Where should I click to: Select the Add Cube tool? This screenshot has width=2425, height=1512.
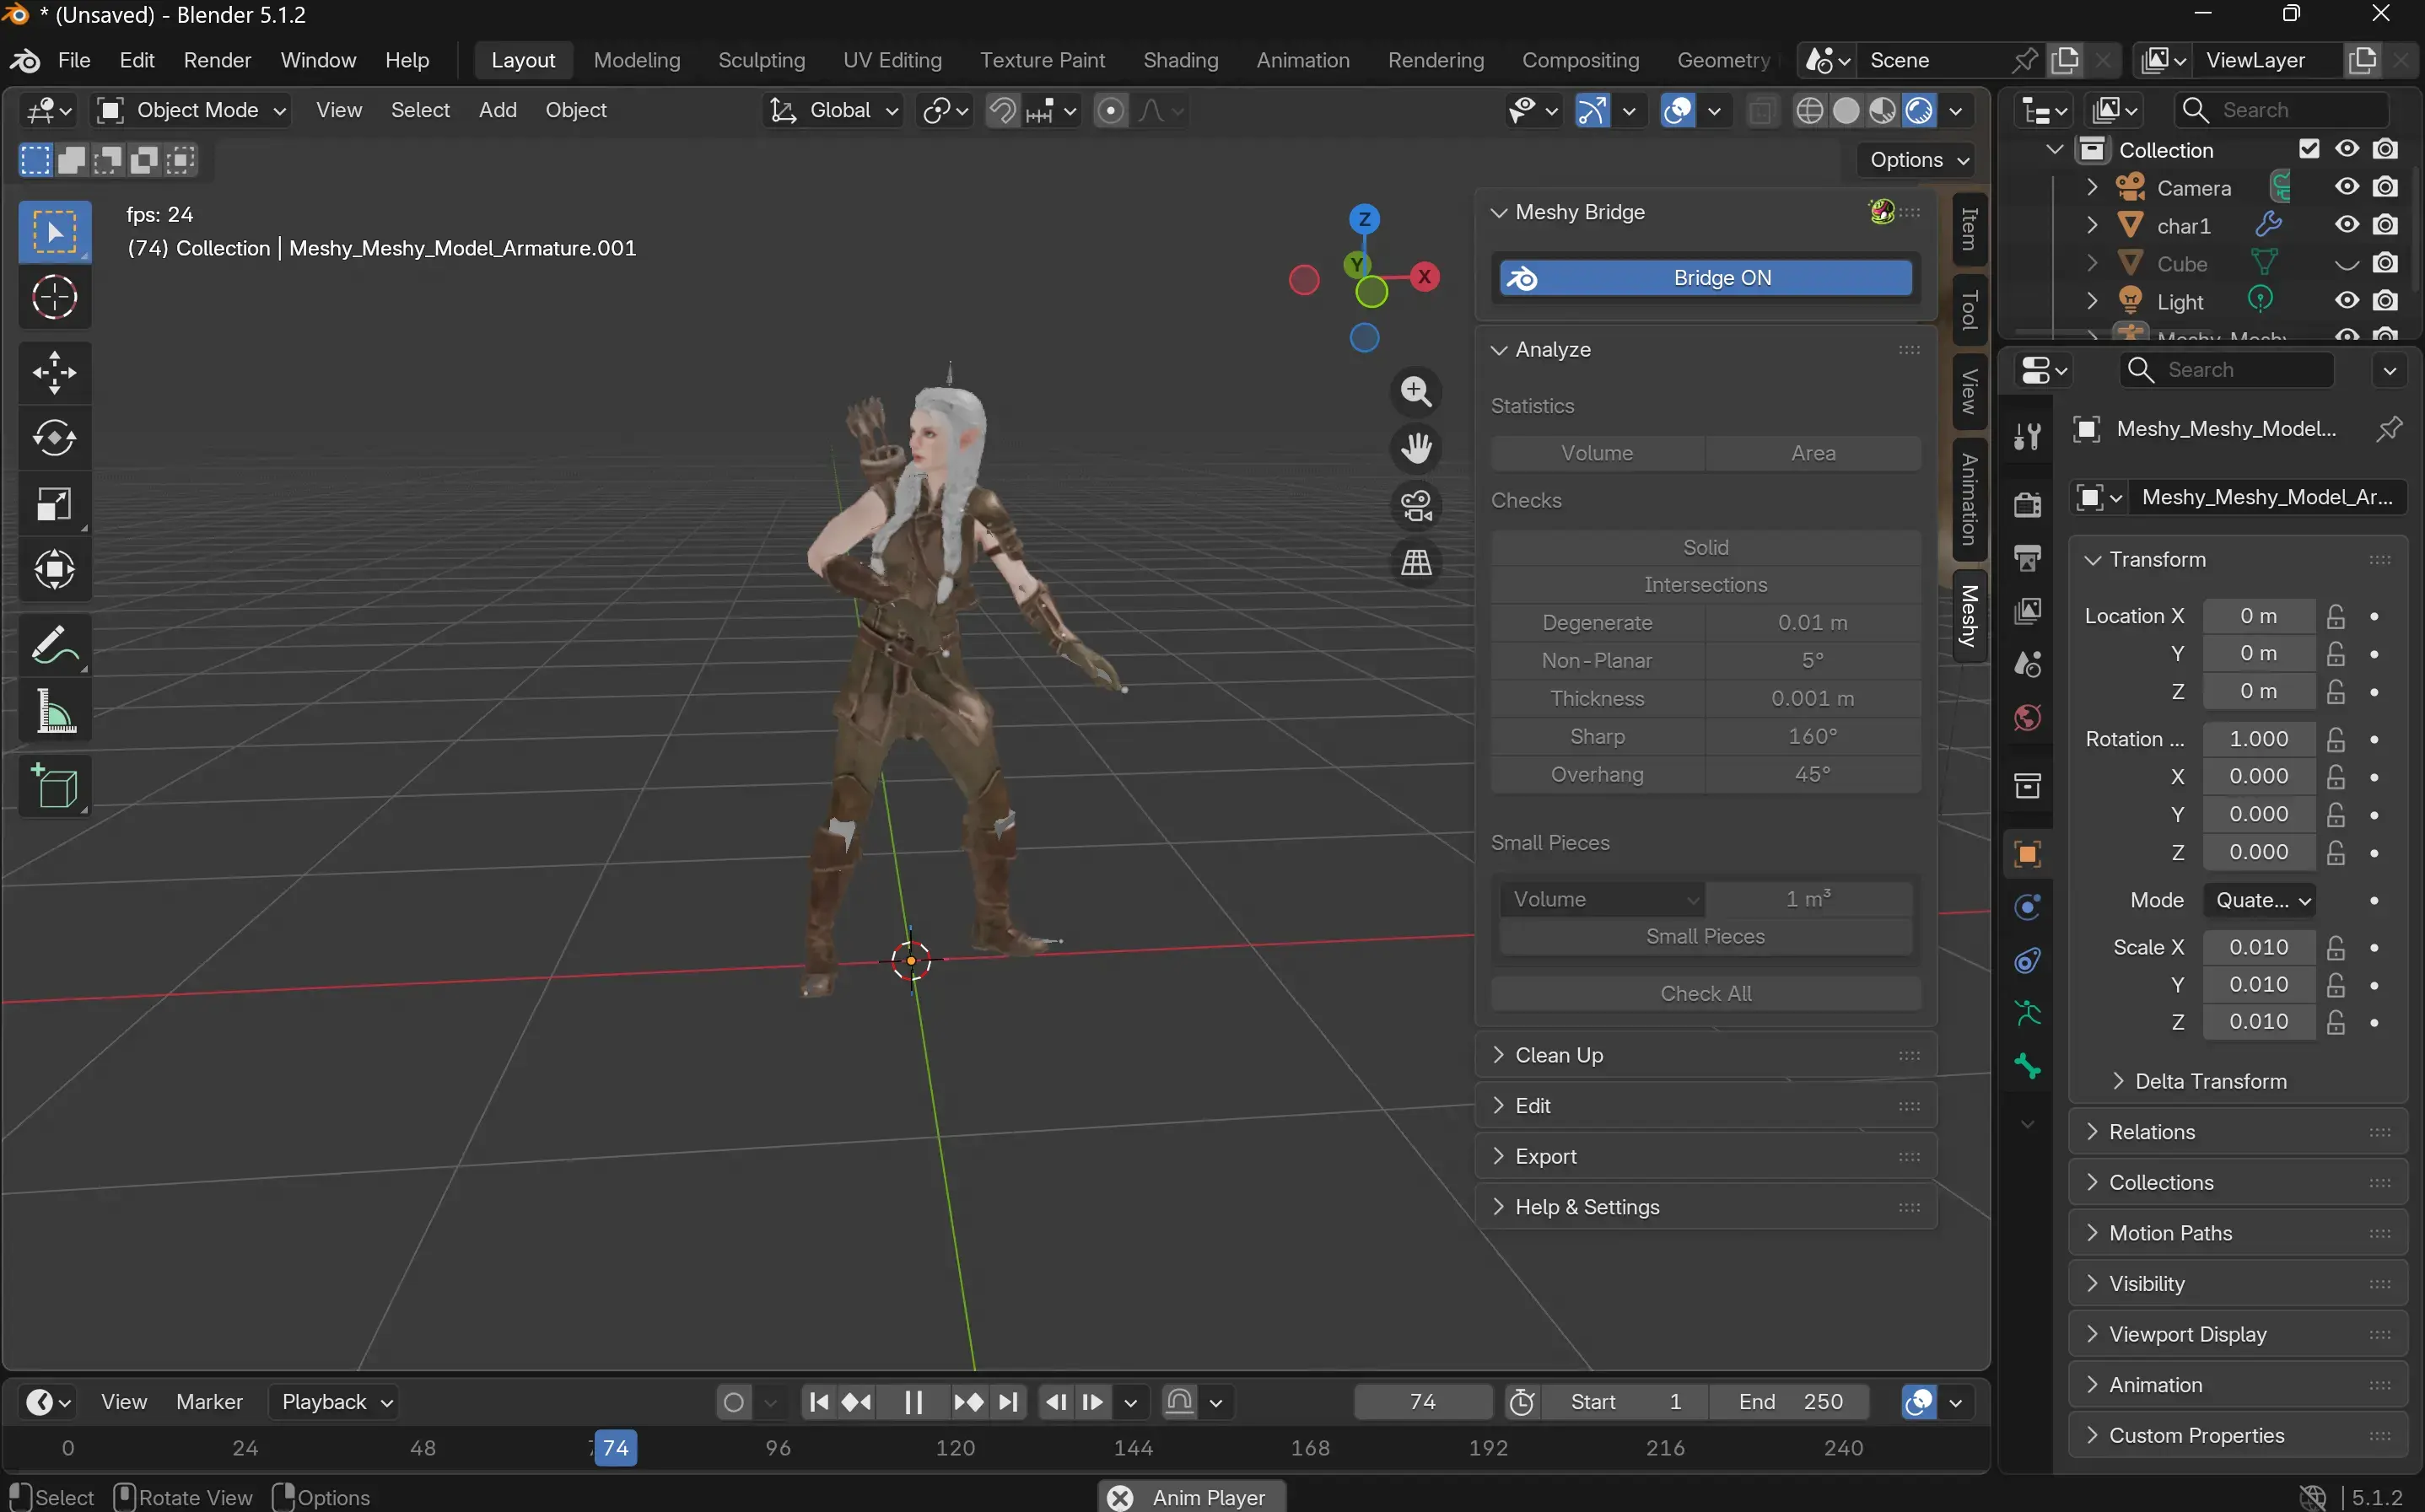point(55,786)
